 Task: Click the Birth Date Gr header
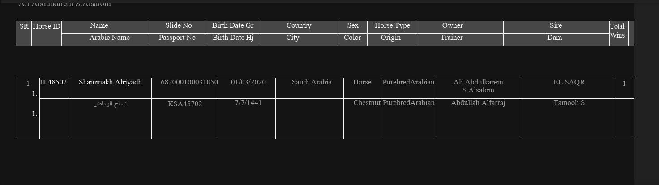(x=233, y=26)
